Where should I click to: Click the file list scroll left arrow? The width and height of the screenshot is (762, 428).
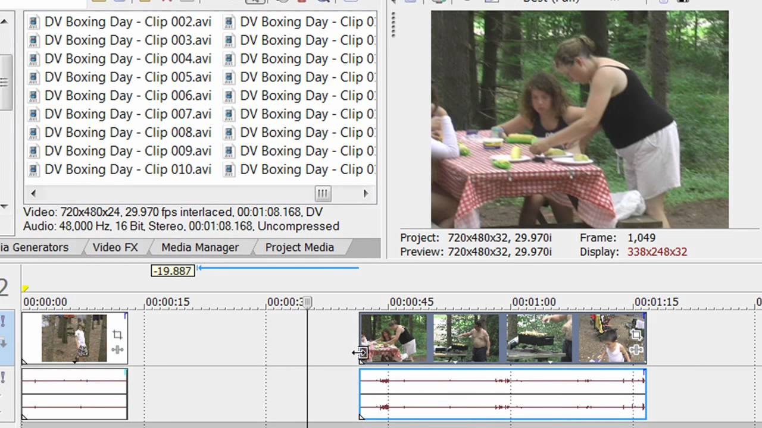33,193
